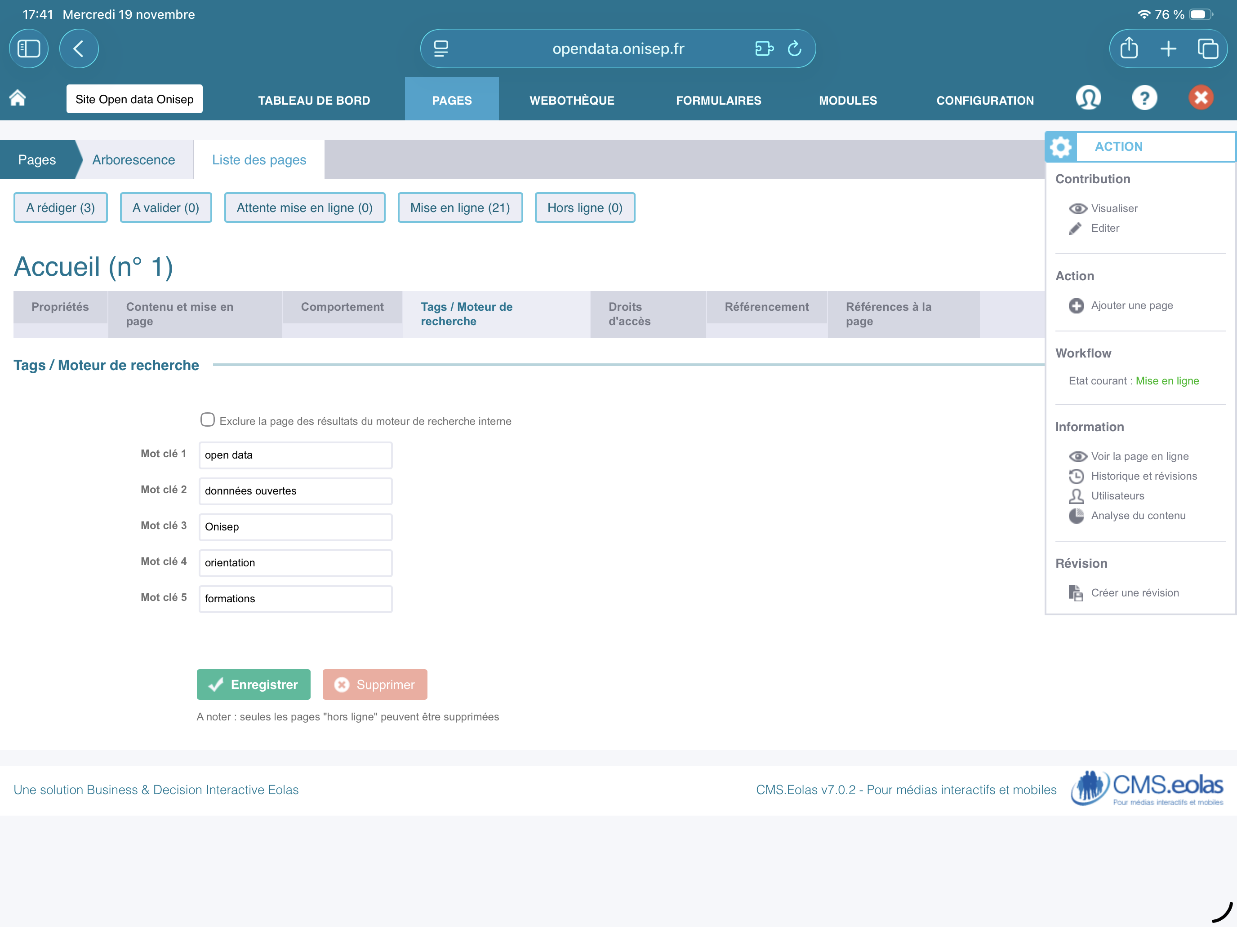Open the WEBOTHÈQUE menu
Image resolution: width=1237 pixels, height=927 pixels.
[571, 101]
